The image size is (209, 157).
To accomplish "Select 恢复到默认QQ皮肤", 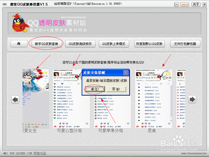I will pyautogui.click(x=149, y=44).
